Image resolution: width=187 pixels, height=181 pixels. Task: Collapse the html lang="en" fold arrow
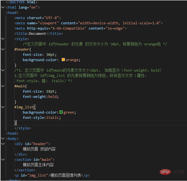coord(3,7)
